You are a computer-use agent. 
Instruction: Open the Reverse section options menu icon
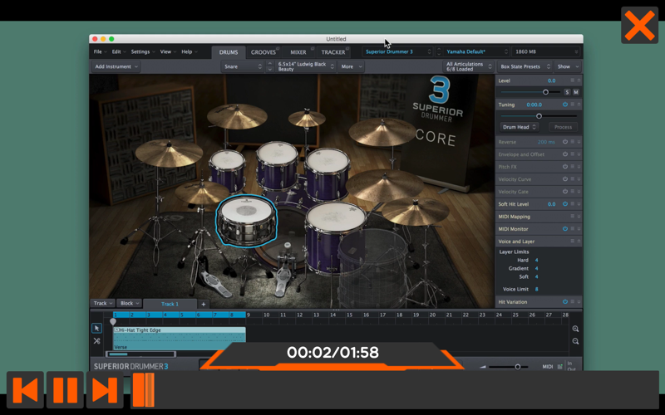(572, 142)
